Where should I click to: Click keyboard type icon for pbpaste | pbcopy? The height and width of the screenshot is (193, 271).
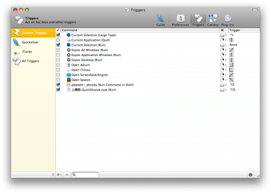[222, 85]
